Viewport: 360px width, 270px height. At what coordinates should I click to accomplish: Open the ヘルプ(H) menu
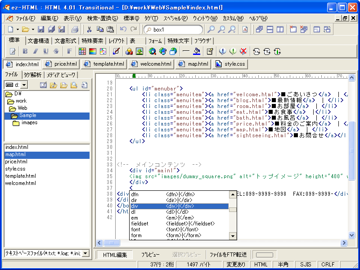point(258,18)
